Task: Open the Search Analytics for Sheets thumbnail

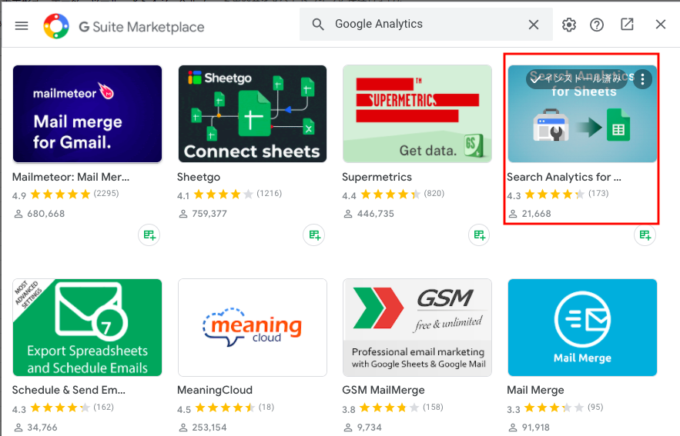Action: tap(582, 114)
